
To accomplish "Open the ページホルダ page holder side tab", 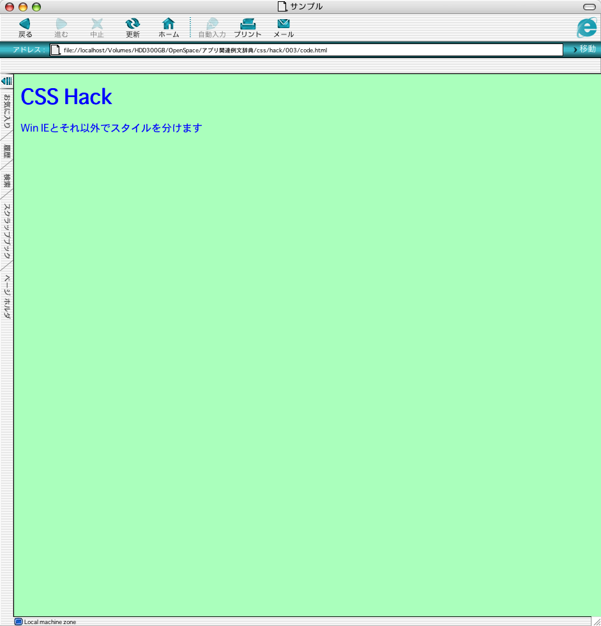I will 7,296.
